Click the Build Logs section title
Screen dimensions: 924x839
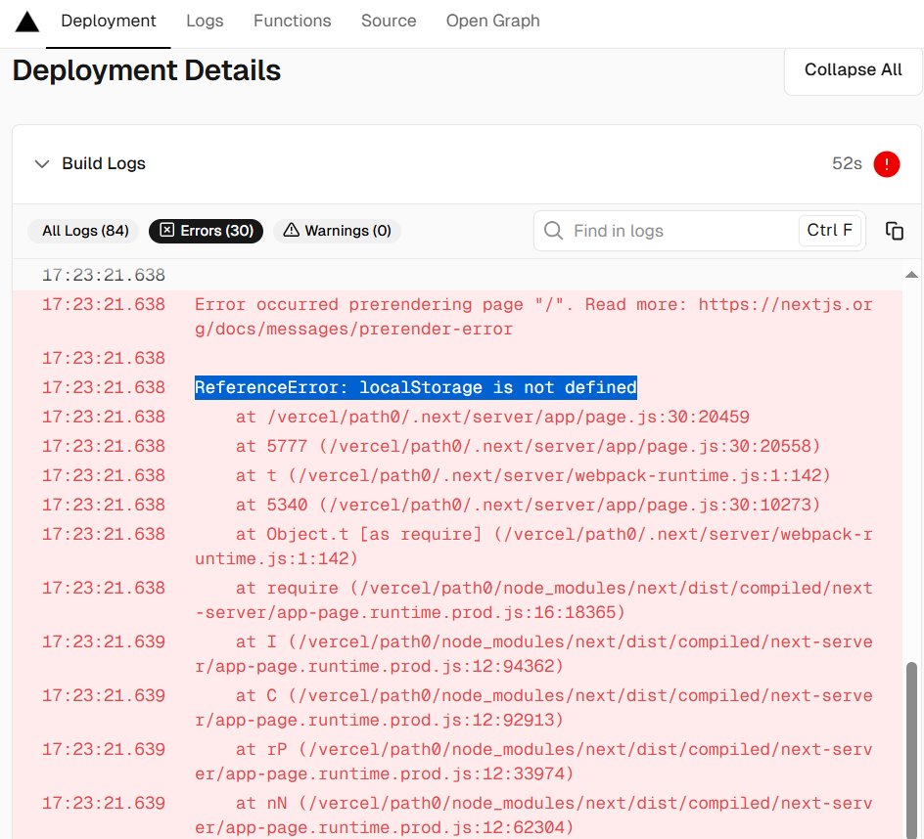click(x=104, y=163)
